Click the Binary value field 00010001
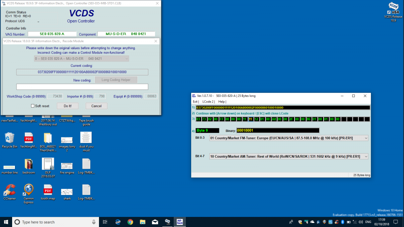Image resolution: width=404 pixels, height=227 pixels. point(278,130)
